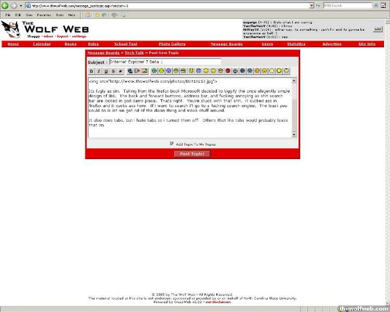Apply Italic formatting in post editor
Screen dimensions: 390x312
click(x=99, y=71)
